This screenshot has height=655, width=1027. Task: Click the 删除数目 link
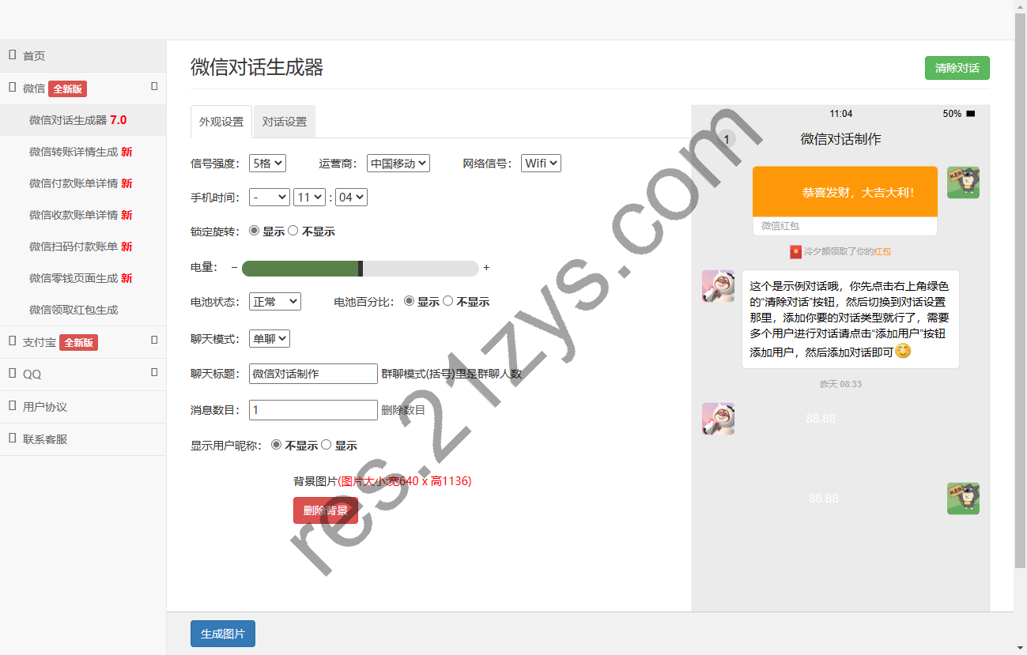(x=403, y=410)
